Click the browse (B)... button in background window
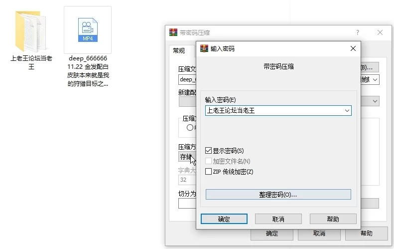This screenshot has height=249, width=394. click(370, 67)
